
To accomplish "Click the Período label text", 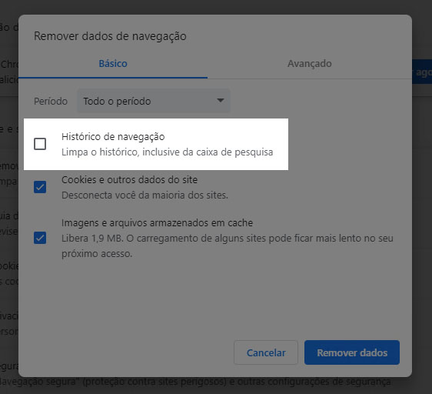I will (51, 102).
